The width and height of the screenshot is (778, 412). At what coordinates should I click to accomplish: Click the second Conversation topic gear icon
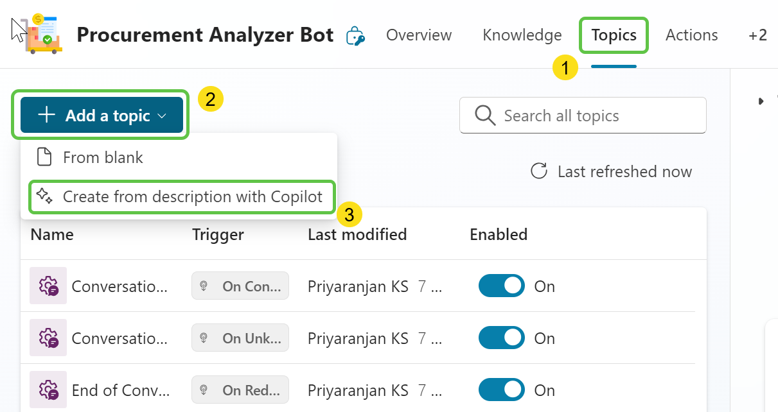tap(48, 338)
